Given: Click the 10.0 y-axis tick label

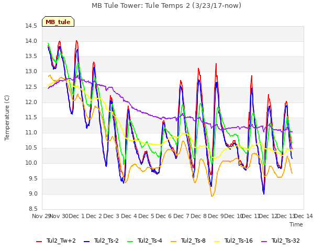Looking at the screenshot, I should tap(31, 163).
